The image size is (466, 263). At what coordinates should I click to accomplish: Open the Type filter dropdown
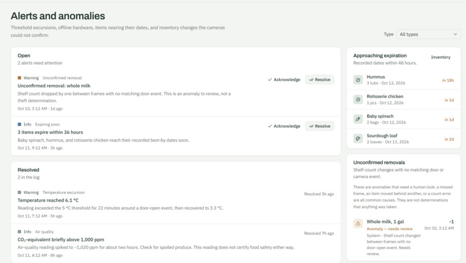point(428,34)
